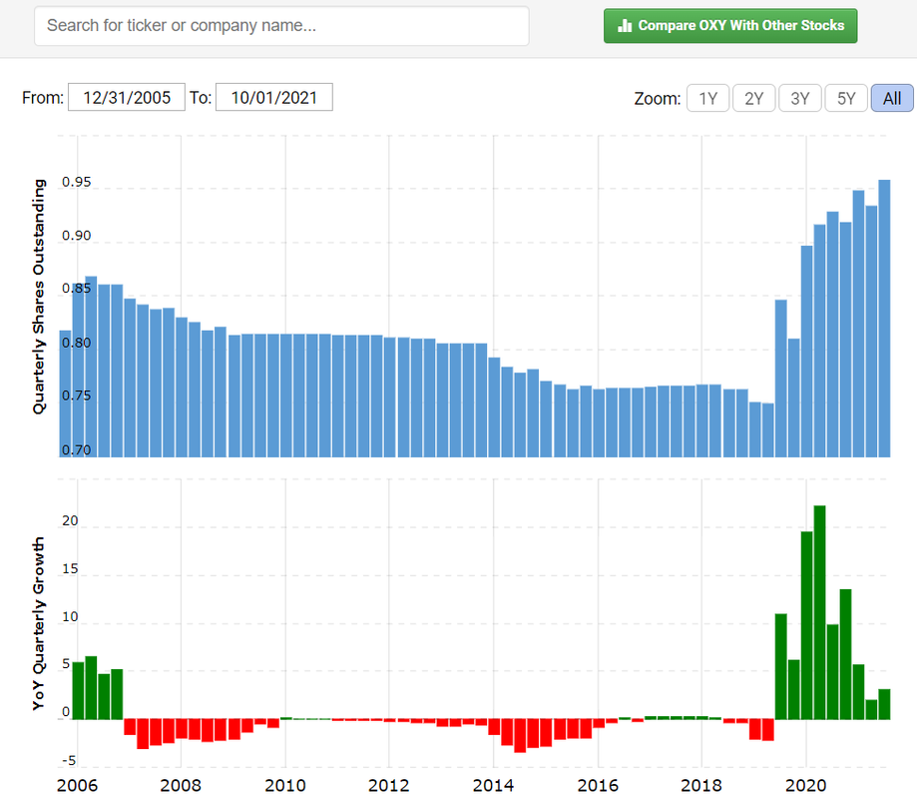This screenshot has width=917, height=799.
Task: Click the last blue shares outstanding bar
Action: pyautogui.click(x=884, y=319)
